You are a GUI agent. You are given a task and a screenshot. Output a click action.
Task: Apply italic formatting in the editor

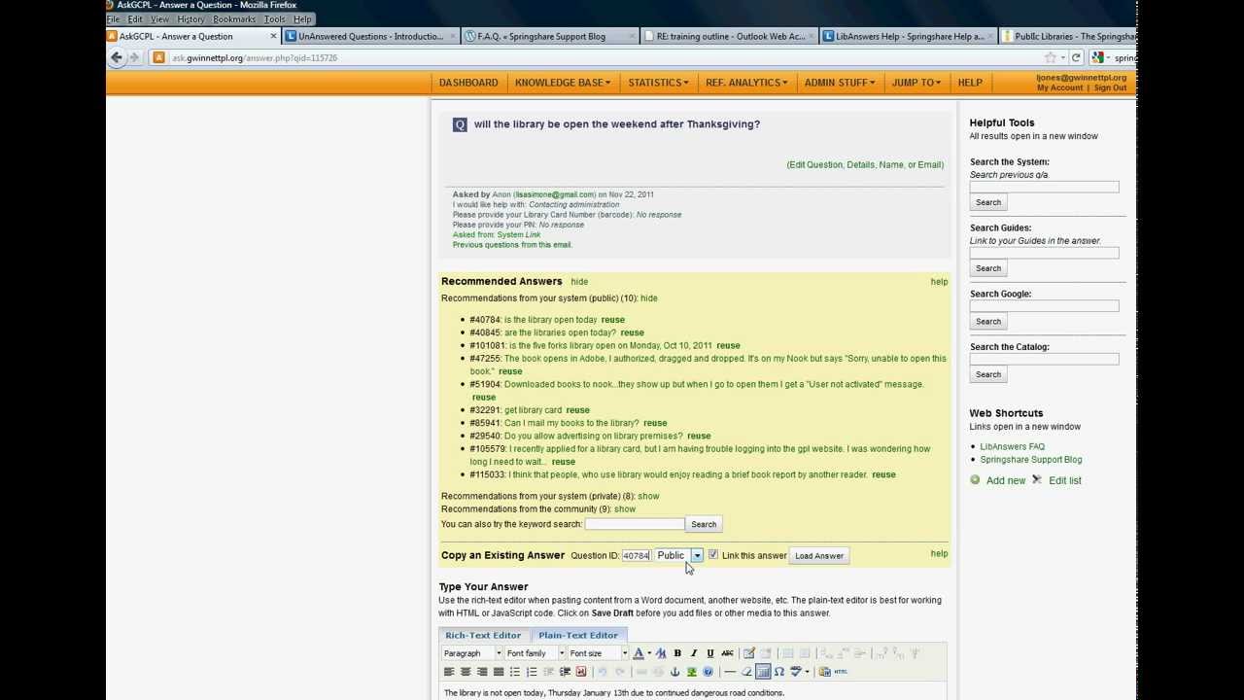(694, 653)
